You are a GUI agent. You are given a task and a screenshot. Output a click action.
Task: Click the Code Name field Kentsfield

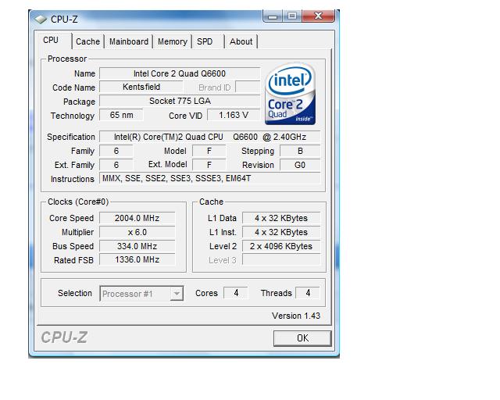pos(141,87)
